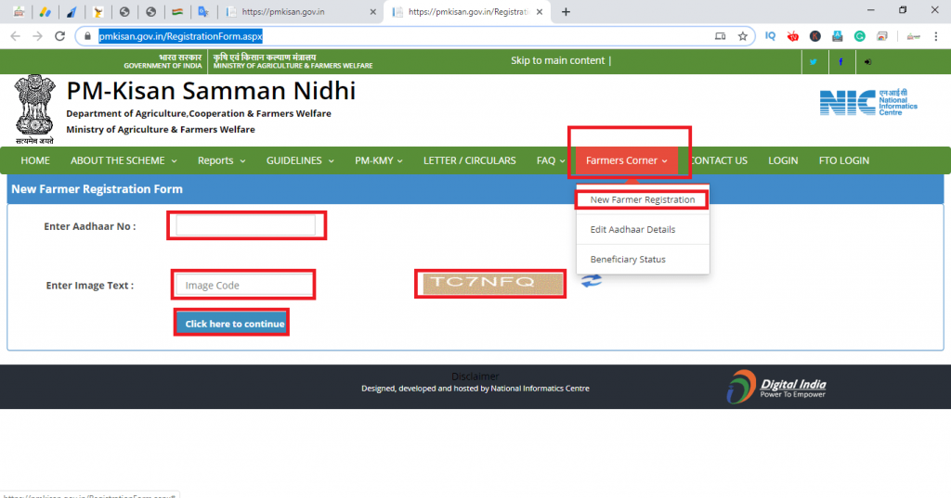The image size is (951, 498).
Task: Click the TC7NFQ captcha image
Action: pyautogui.click(x=492, y=284)
